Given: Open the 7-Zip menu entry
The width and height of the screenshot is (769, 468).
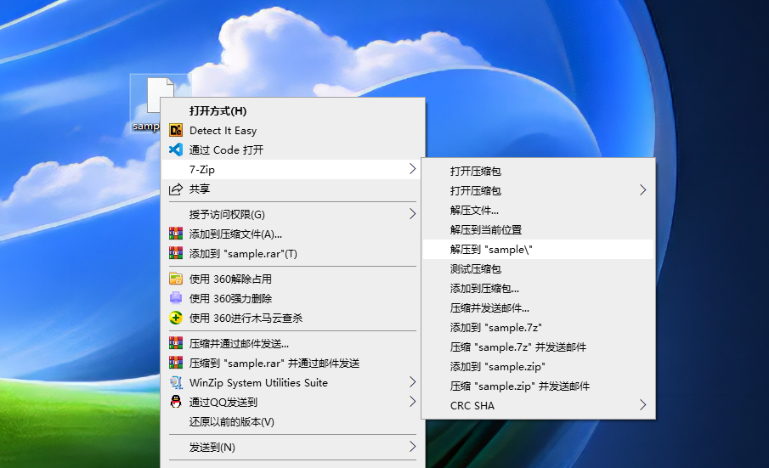Looking at the screenshot, I should click(x=293, y=169).
